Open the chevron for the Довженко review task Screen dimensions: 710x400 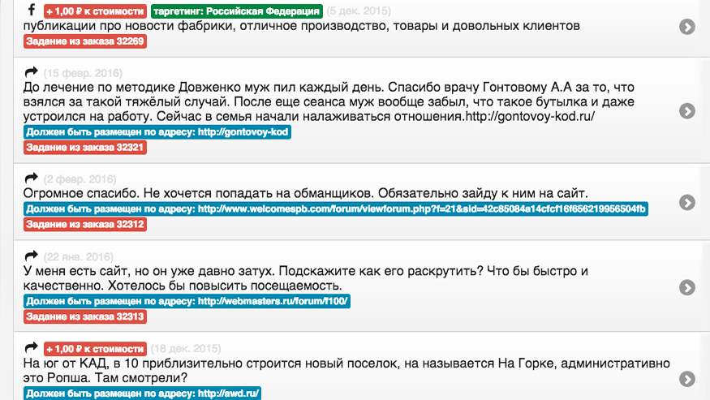(687, 111)
